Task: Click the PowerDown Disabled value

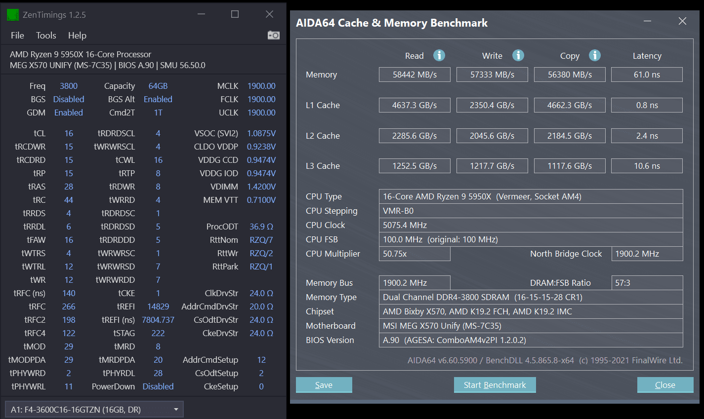Action: click(x=158, y=386)
